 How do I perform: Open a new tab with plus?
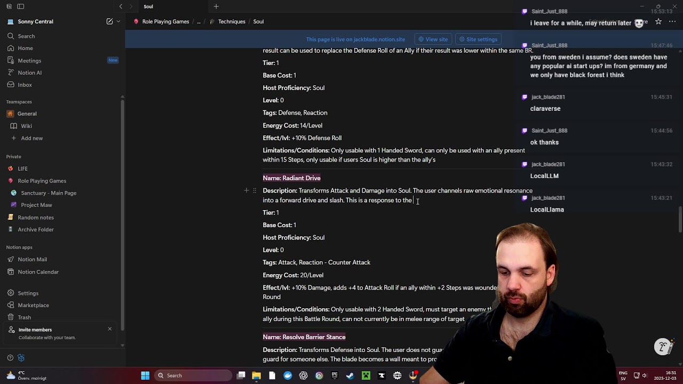(216, 6)
